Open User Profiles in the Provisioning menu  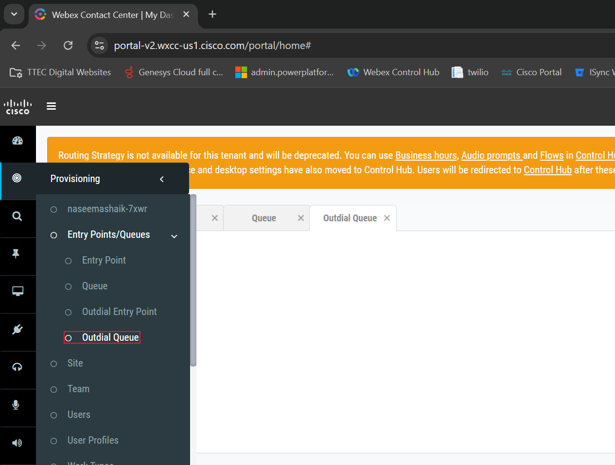click(x=93, y=440)
